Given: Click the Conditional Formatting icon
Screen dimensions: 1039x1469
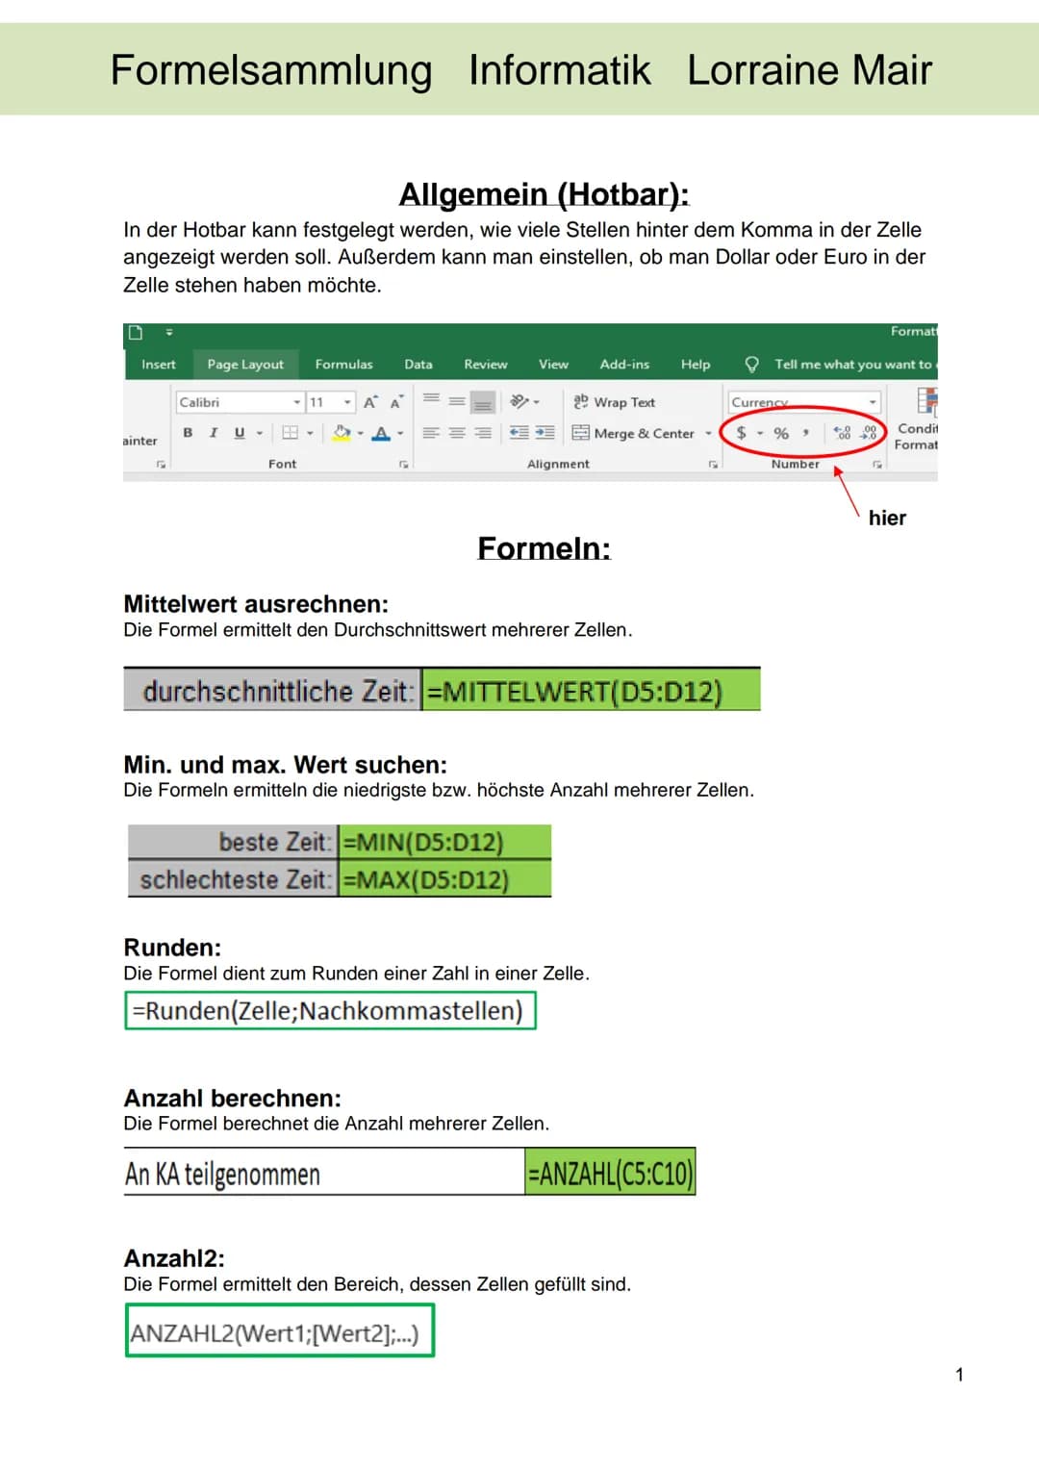Looking at the screenshot, I should [926, 402].
